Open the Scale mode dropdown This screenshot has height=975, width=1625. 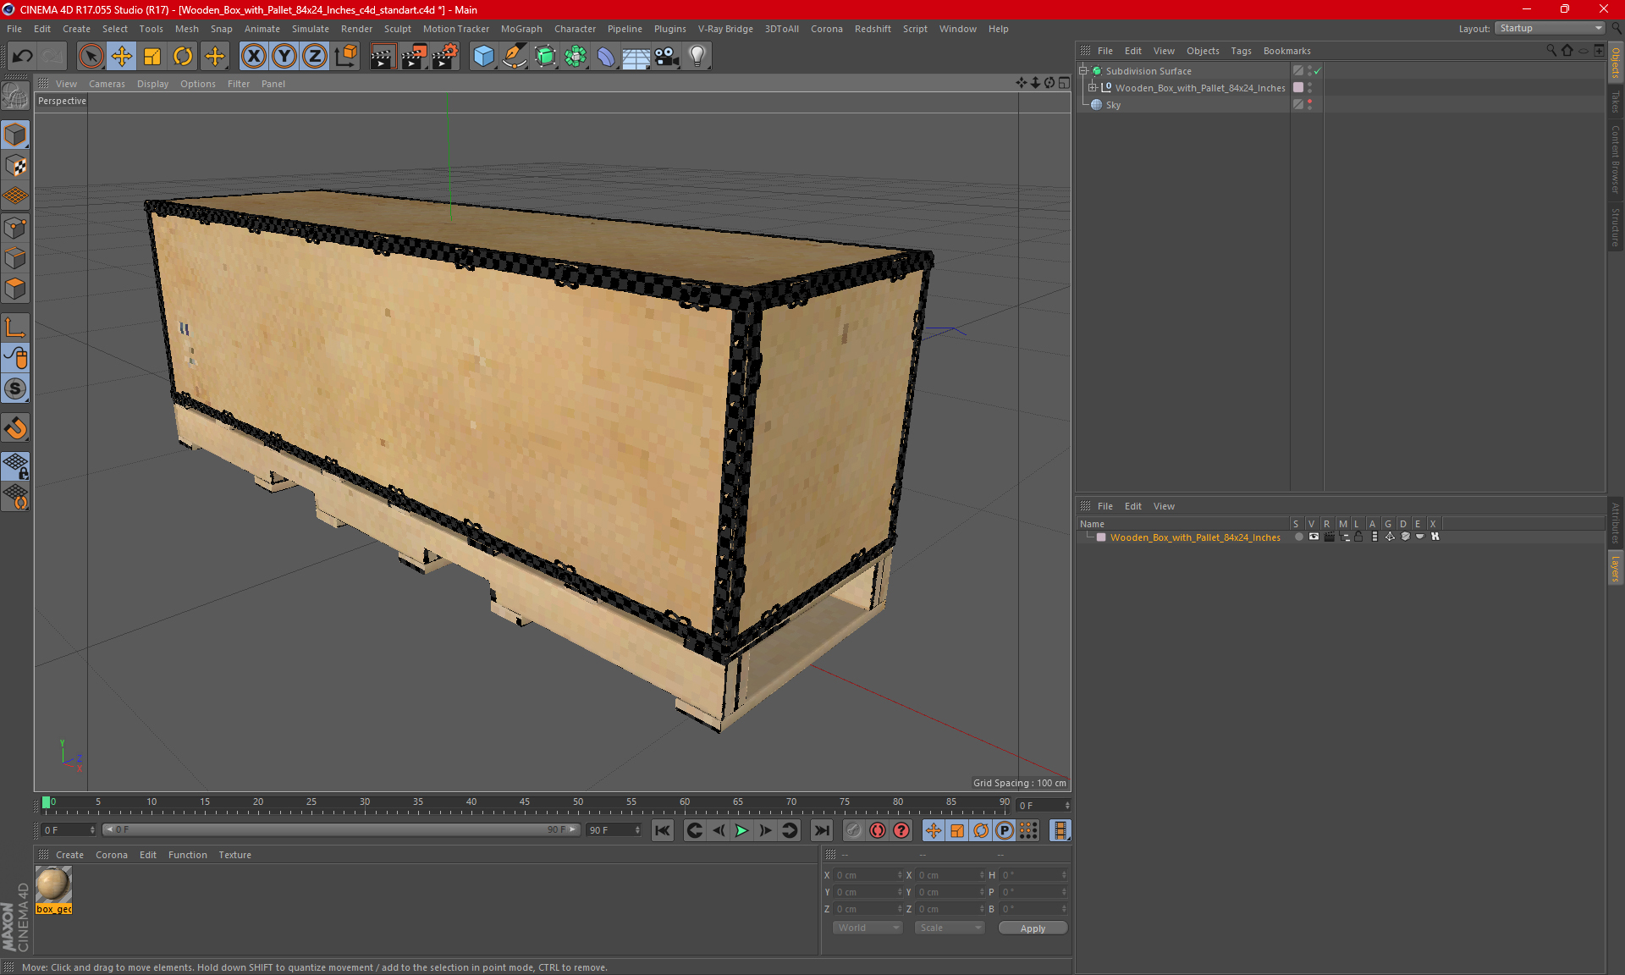(x=950, y=928)
